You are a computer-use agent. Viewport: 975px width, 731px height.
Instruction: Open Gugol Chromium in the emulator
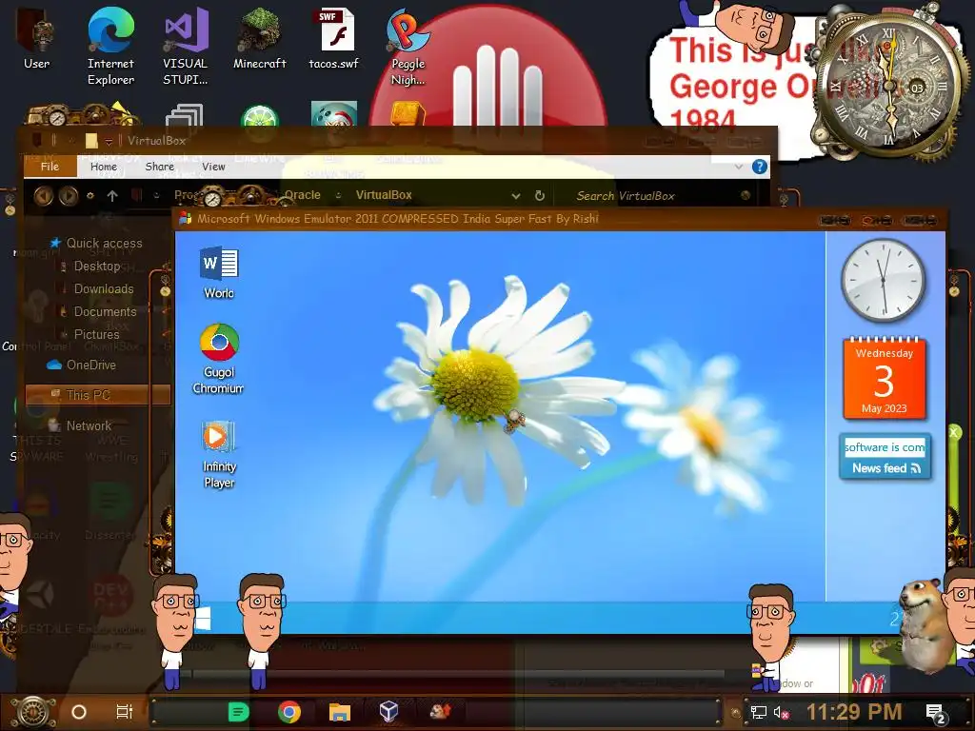click(218, 359)
